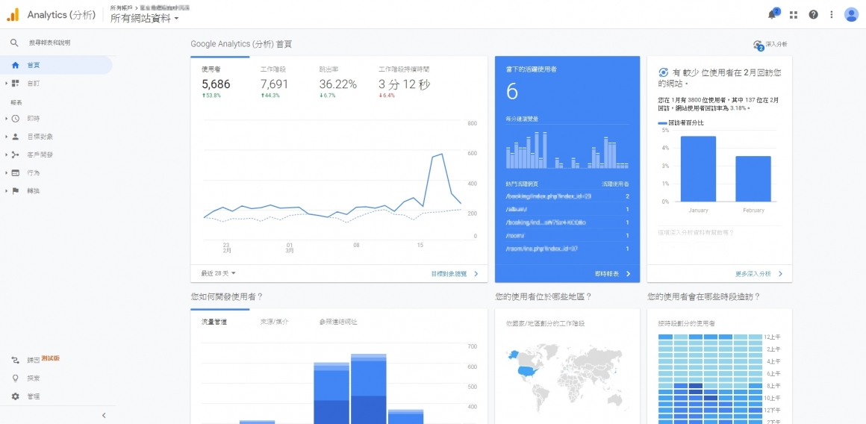The width and height of the screenshot is (866, 424).
Task: Click the search magnifier icon in sidebar
Action: pyautogui.click(x=15, y=43)
